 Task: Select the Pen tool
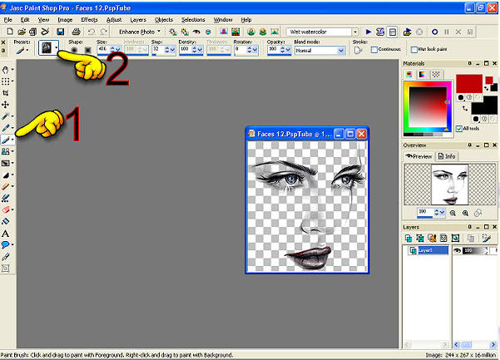click(6, 257)
